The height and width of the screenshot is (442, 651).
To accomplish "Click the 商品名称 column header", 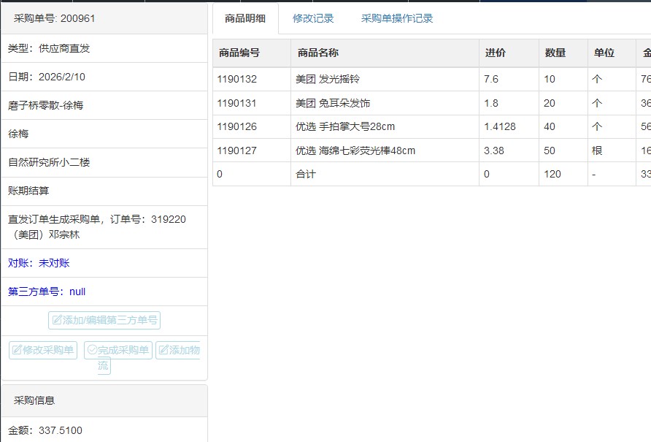I will 318,53.
